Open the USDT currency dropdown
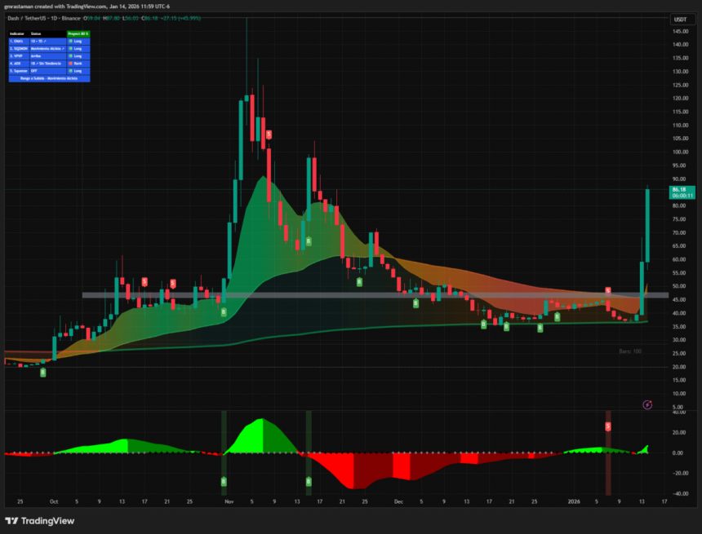This screenshot has height=534, width=702. click(679, 20)
